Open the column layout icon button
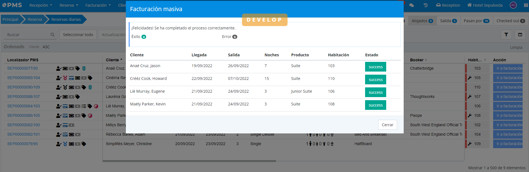The width and height of the screenshot is (529, 172). pyautogui.click(x=520, y=35)
